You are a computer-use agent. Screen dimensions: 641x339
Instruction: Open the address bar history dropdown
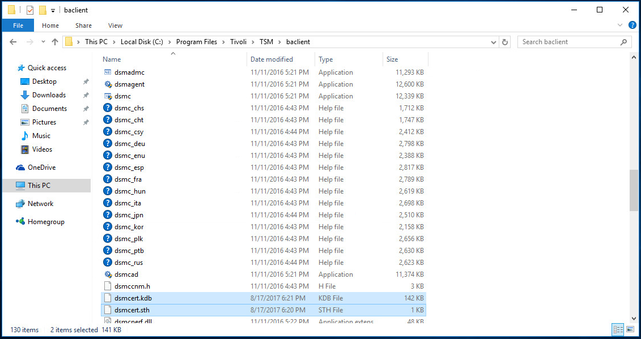pyautogui.click(x=494, y=42)
